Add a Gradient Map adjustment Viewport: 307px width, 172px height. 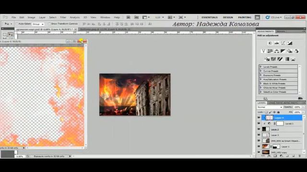click(x=287, y=59)
